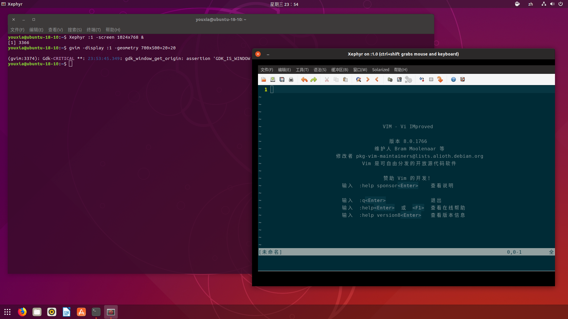Click the Xephyr app menu in top bar

point(12,4)
